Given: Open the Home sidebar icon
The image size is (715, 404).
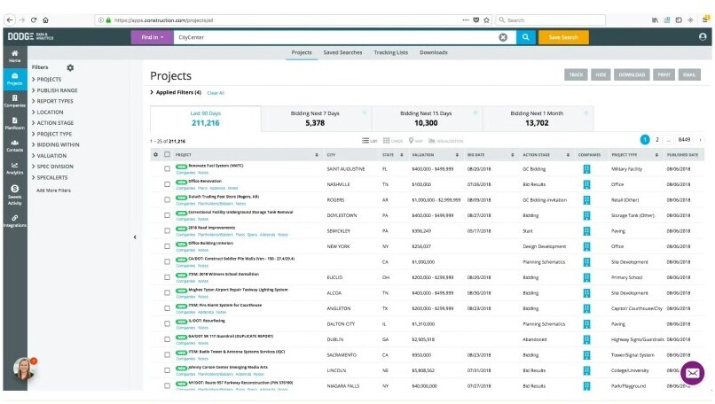Looking at the screenshot, I should (14, 56).
